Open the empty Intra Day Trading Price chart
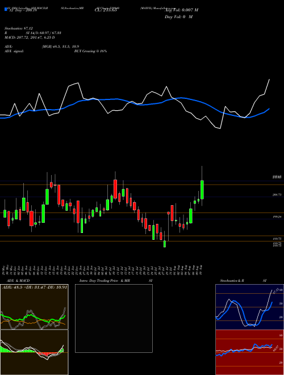Image resolution: width=284 pixels, height=375 pixels. point(114,318)
